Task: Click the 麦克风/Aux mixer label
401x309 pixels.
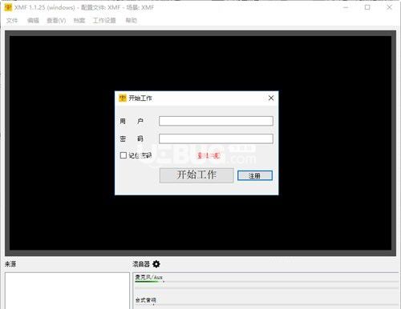Action: click(x=148, y=277)
